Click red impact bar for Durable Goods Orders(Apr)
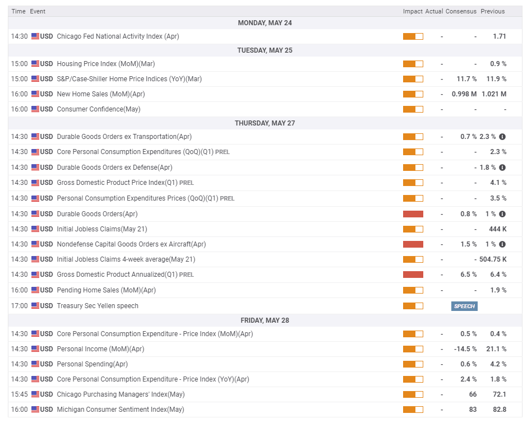The height and width of the screenshot is (423, 527). pyautogui.click(x=413, y=214)
